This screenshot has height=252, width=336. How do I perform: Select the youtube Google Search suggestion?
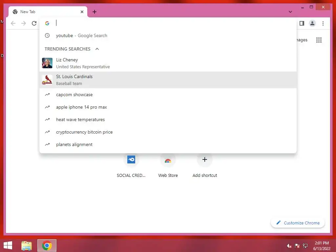click(168, 35)
